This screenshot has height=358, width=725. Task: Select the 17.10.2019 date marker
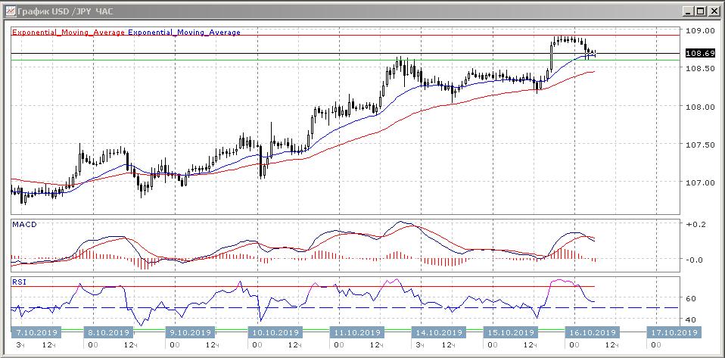pyautogui.click(x=675, y=332)
